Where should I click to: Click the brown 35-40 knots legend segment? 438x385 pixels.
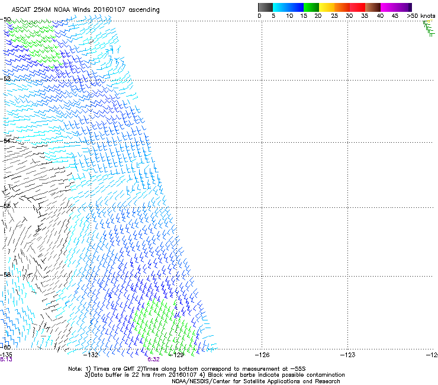coord(373,7)
